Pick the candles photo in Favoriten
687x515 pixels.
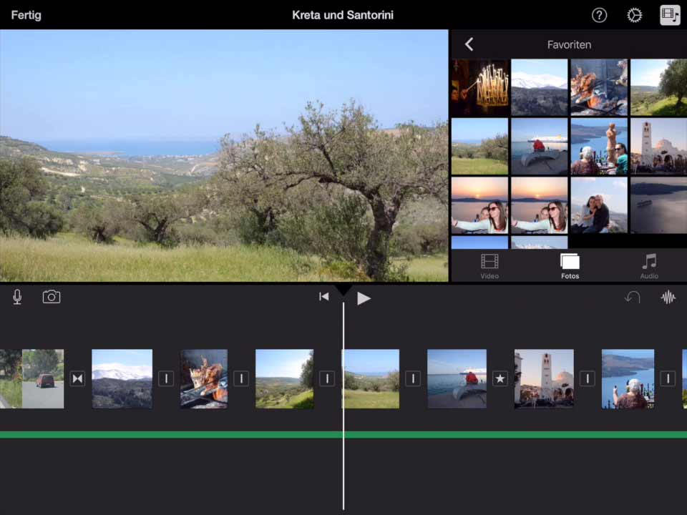479,87
